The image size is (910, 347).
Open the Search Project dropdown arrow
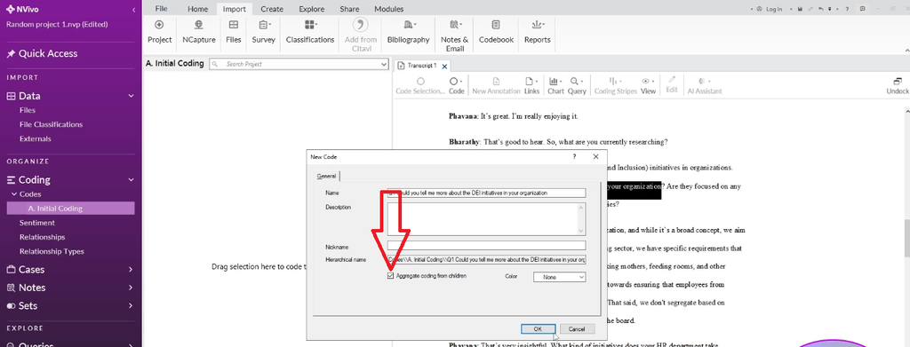pyautogui.click(x=384, y=64)
